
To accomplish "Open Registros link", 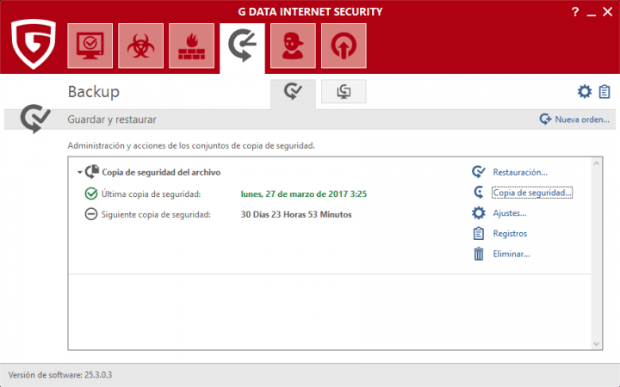I will (x=510, y=233).
